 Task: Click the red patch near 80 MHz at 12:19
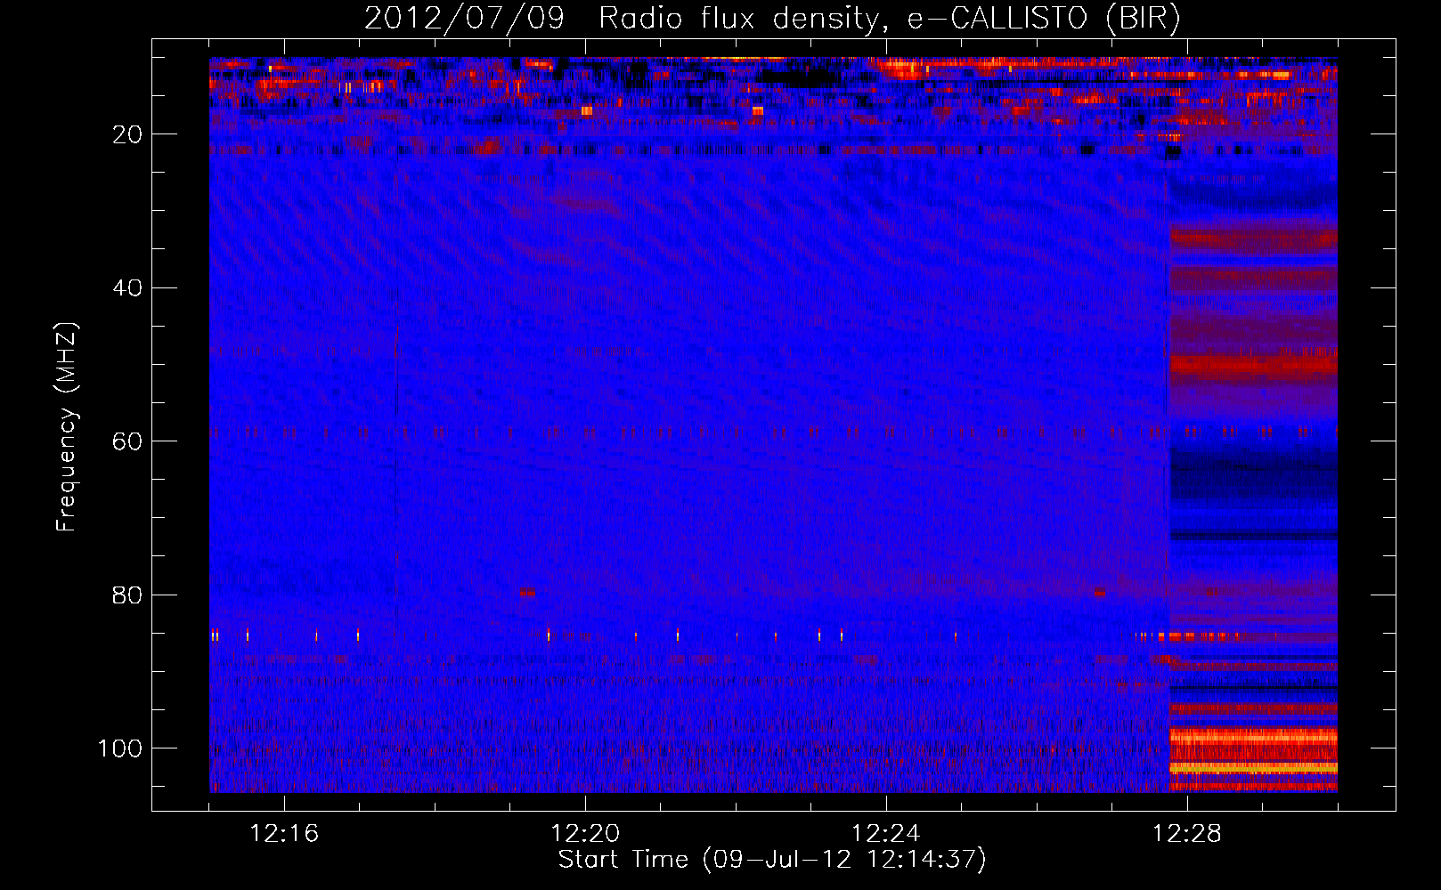pos(527,592)
